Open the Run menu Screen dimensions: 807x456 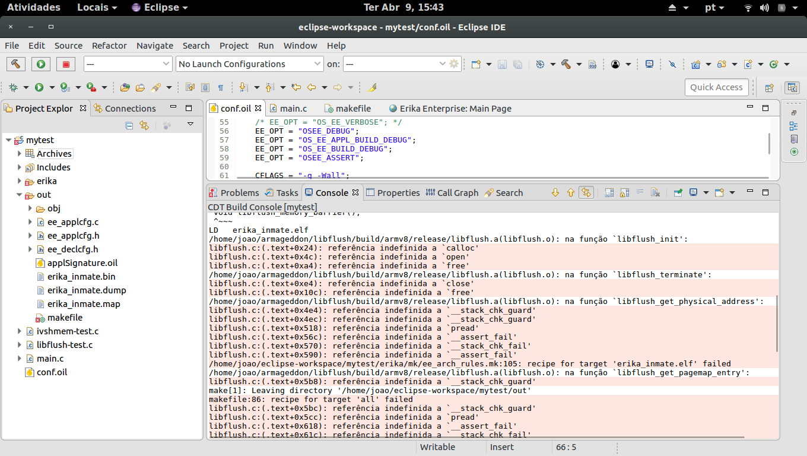[x=266, y=46]
